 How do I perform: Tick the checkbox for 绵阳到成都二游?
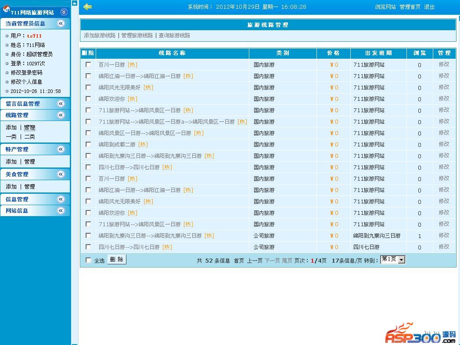click(88, 144)
